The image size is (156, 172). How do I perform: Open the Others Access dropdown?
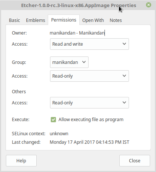click(89, 103)
